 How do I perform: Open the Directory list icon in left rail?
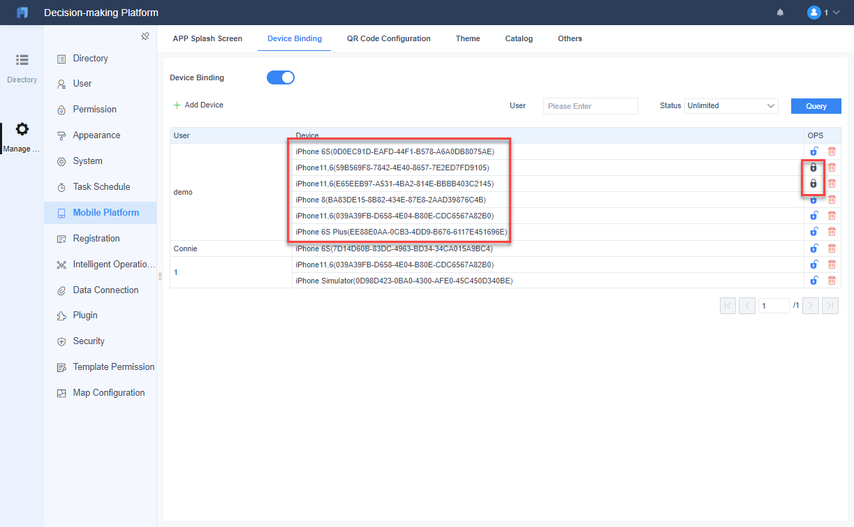click(22, 60)
